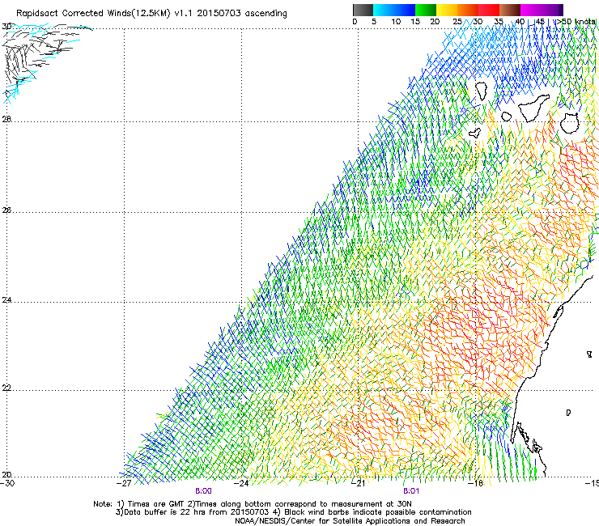Click the magenta 40-45 knots legend segment
This screenshot has height=526, width=599.
[x=531, y=10]
